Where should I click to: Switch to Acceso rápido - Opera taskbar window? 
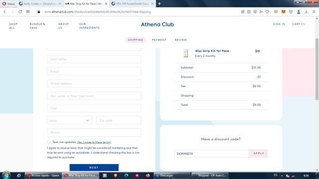point(43,176)
